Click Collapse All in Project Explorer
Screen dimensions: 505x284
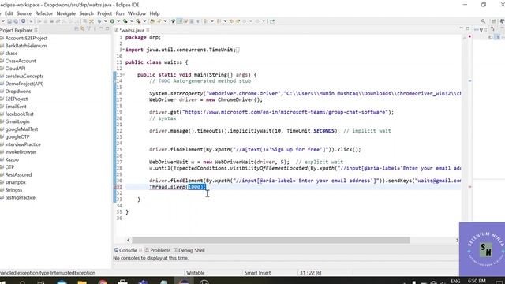pos(77,29)
